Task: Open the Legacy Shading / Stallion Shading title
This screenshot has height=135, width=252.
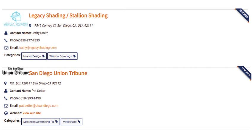Action: tap(68, 16)
